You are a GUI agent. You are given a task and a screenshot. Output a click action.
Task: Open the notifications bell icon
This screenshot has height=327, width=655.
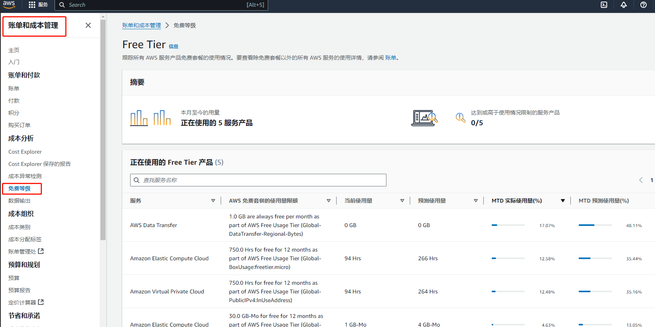click(x=624, y=5)
